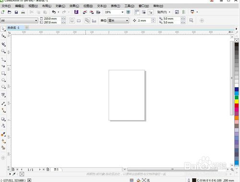Click the nudge distance .1 mm field
240x182 pixels.
(x=144, y=21)
